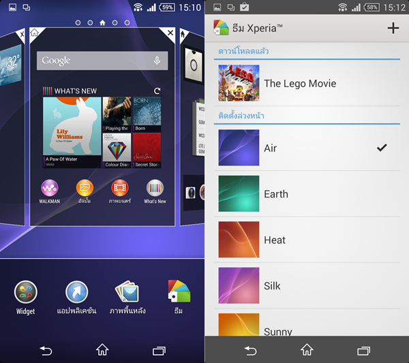Set right pane as home via house icon
This screenshot has height=363, width=409.
tap(183, 34)
